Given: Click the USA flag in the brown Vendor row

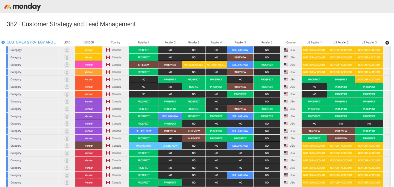Looking at the screenshot, I should coord(286,146).
